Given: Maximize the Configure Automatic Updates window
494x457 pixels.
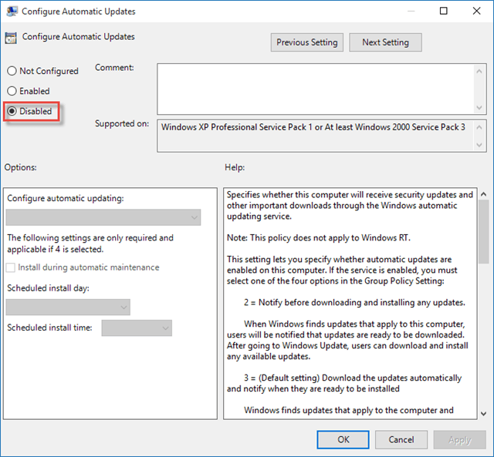Looking at the screenshot, I should 444,11.
